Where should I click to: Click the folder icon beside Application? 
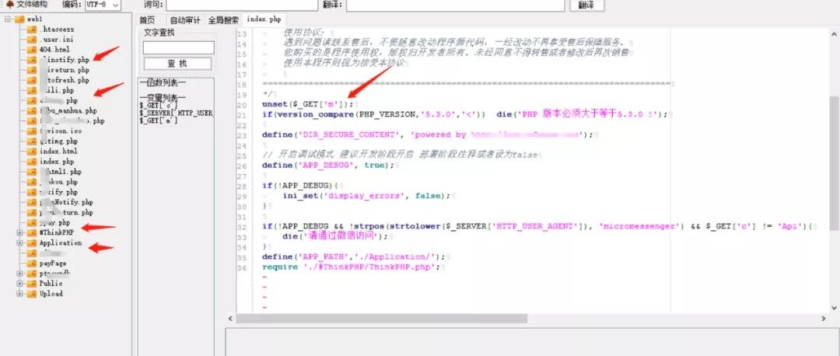pyautogui.click(x=32, y=243)
